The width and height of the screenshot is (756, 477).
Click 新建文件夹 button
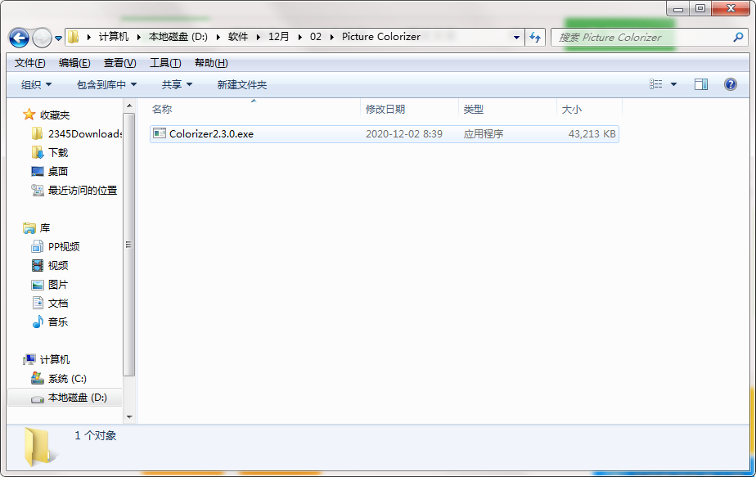(x=242, y=85)
